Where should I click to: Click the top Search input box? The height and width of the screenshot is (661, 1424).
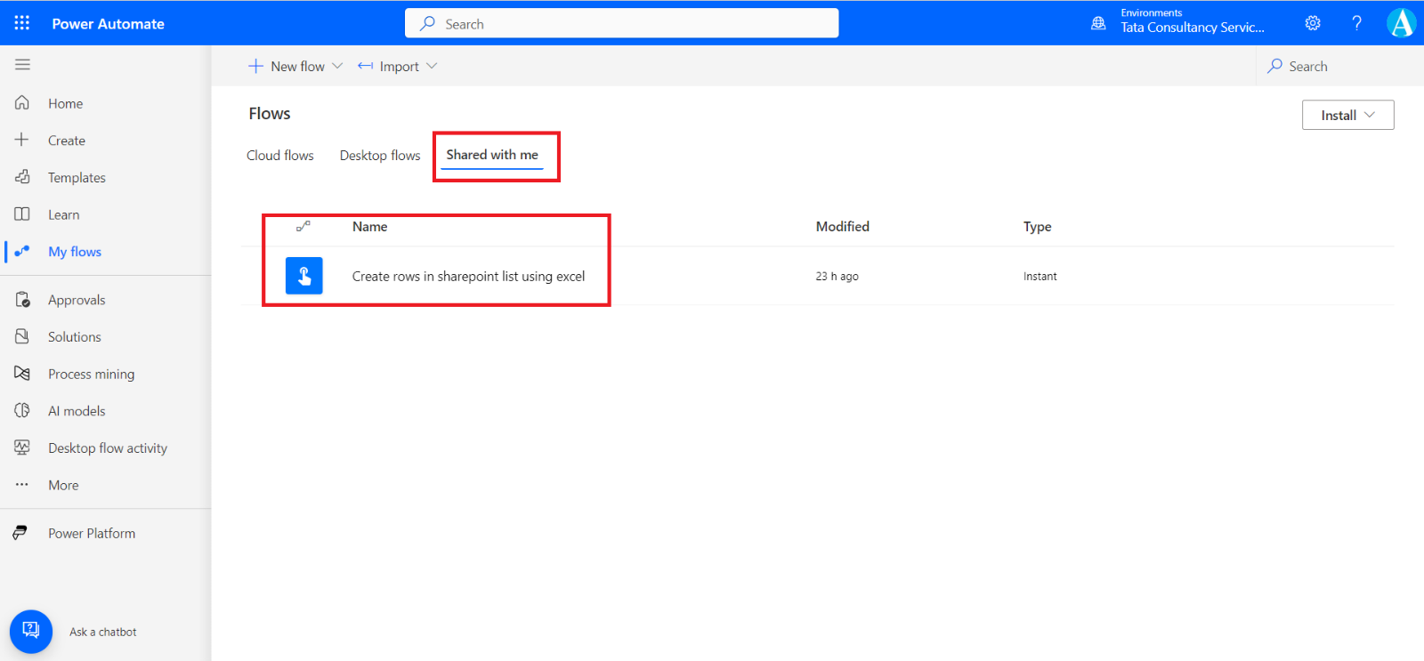pos(621,24)
